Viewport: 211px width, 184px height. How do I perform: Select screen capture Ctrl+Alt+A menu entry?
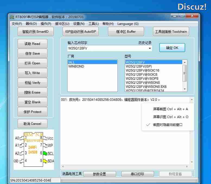[x=170, y=109]
